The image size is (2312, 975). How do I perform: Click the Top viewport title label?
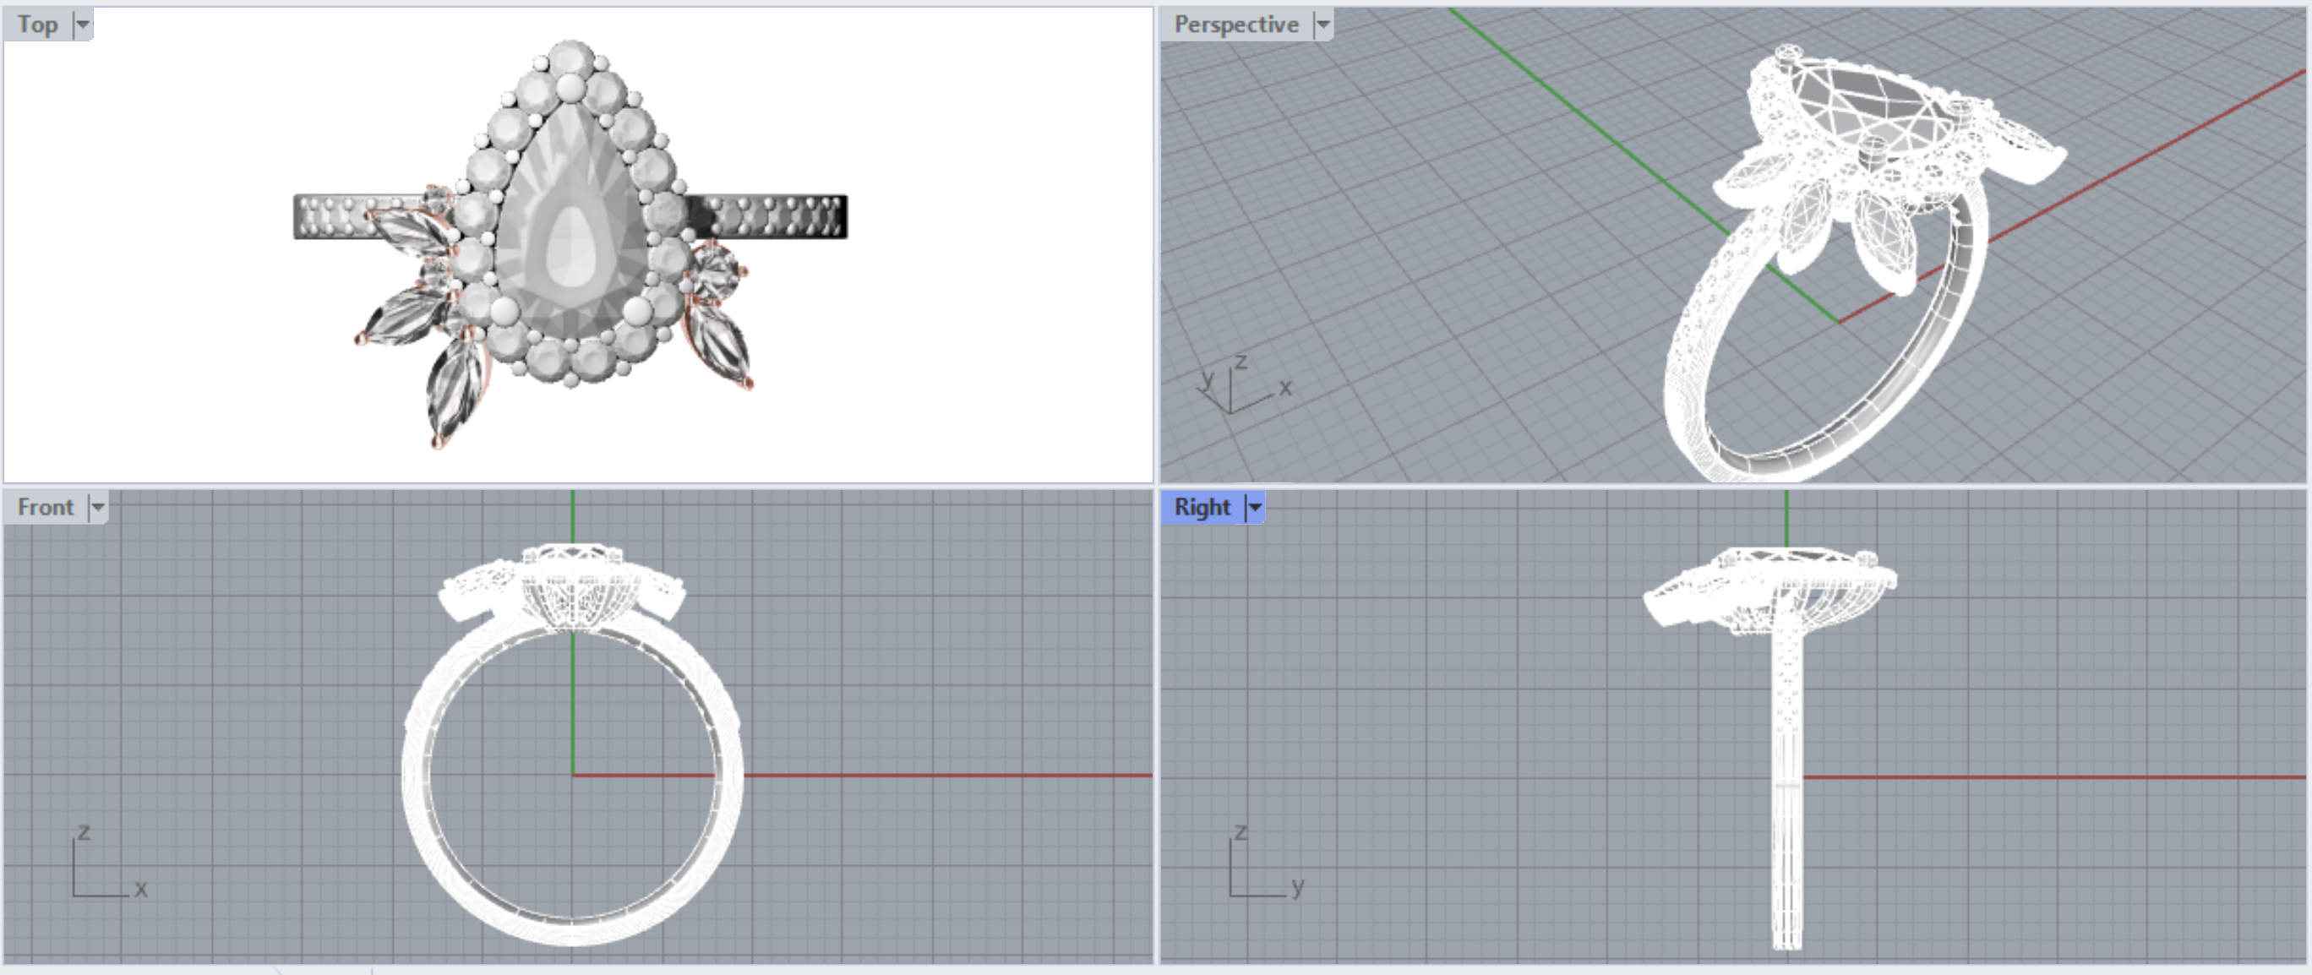tap(38, 25)
